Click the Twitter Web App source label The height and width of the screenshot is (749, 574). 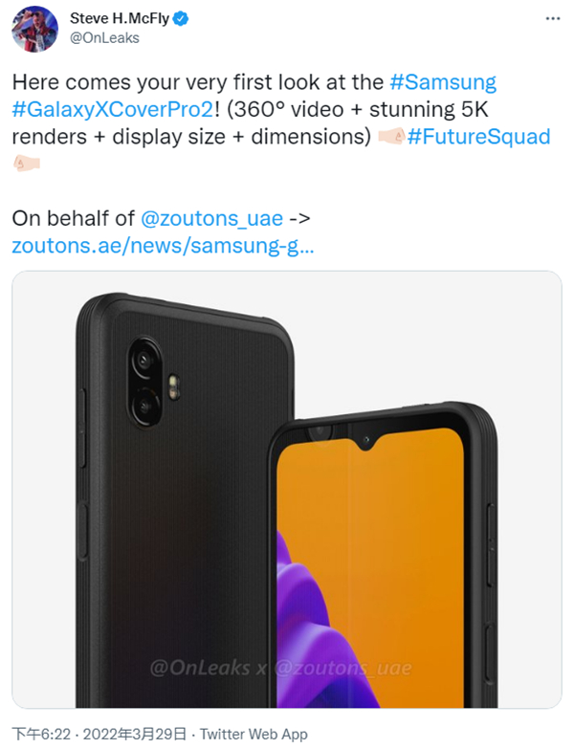click(253, 734)
